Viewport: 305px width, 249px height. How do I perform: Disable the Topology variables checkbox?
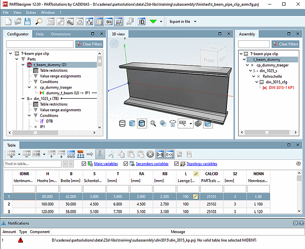(x=176, y=164)
